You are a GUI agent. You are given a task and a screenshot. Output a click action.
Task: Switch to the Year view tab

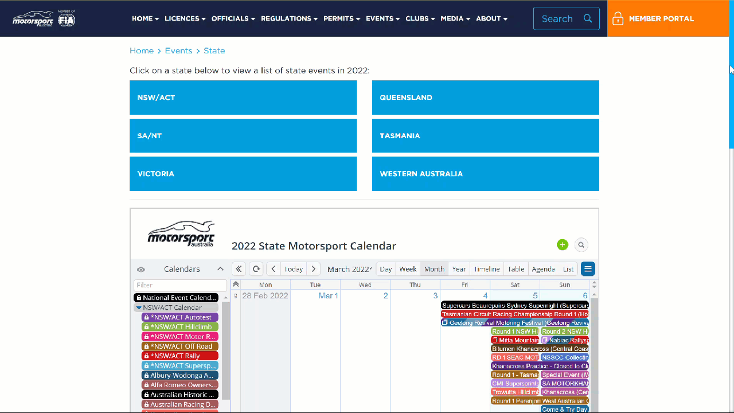tap(459, 269)
